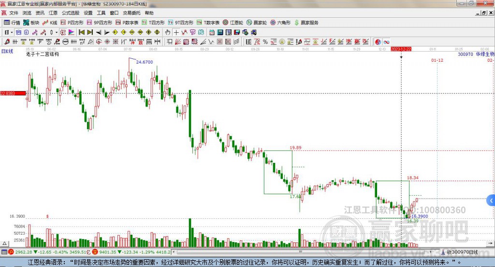Select the percent % retracement tool
Viewport: 495px width, 267px height.
(265, 42)
